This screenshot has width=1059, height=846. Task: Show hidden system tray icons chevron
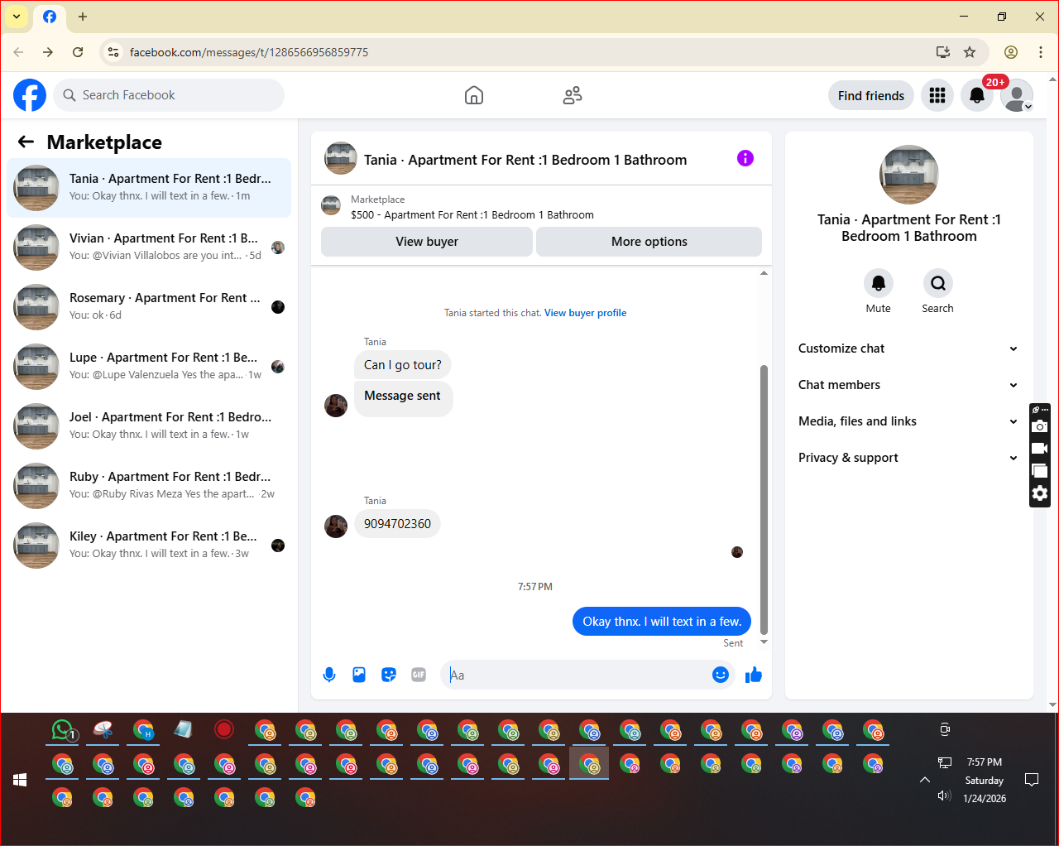click(x=925, y=780)
